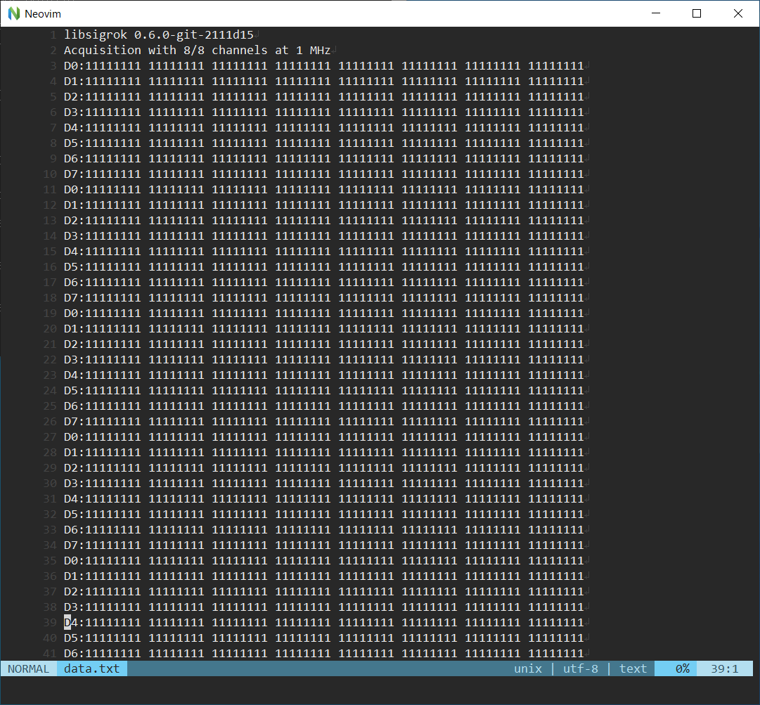This screenshot has height=705, width=760.
Task: Place cursor on D4 label of line 7
Action: [71, 128]
